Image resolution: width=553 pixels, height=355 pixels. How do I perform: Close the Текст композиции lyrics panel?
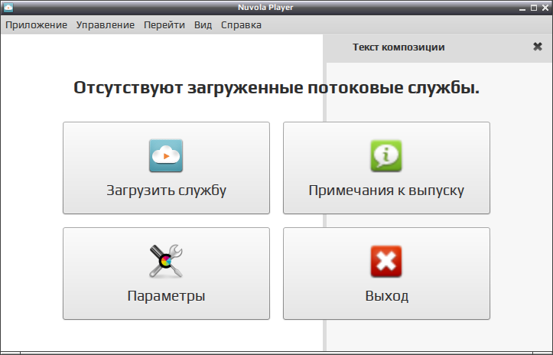point(538,47)
